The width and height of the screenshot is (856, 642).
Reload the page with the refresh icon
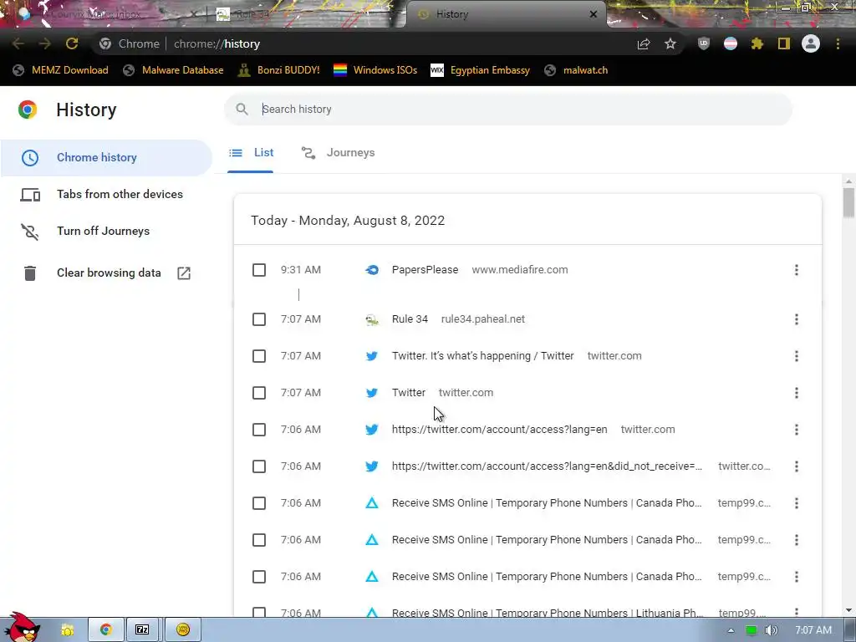click(x=72, y=43)
